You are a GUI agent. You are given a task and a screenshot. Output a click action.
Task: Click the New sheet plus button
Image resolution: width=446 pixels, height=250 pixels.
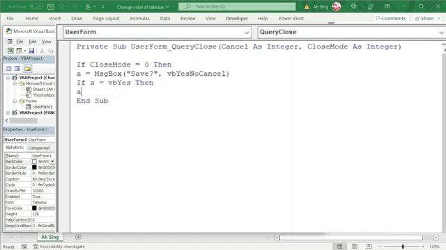pos(78,237)
